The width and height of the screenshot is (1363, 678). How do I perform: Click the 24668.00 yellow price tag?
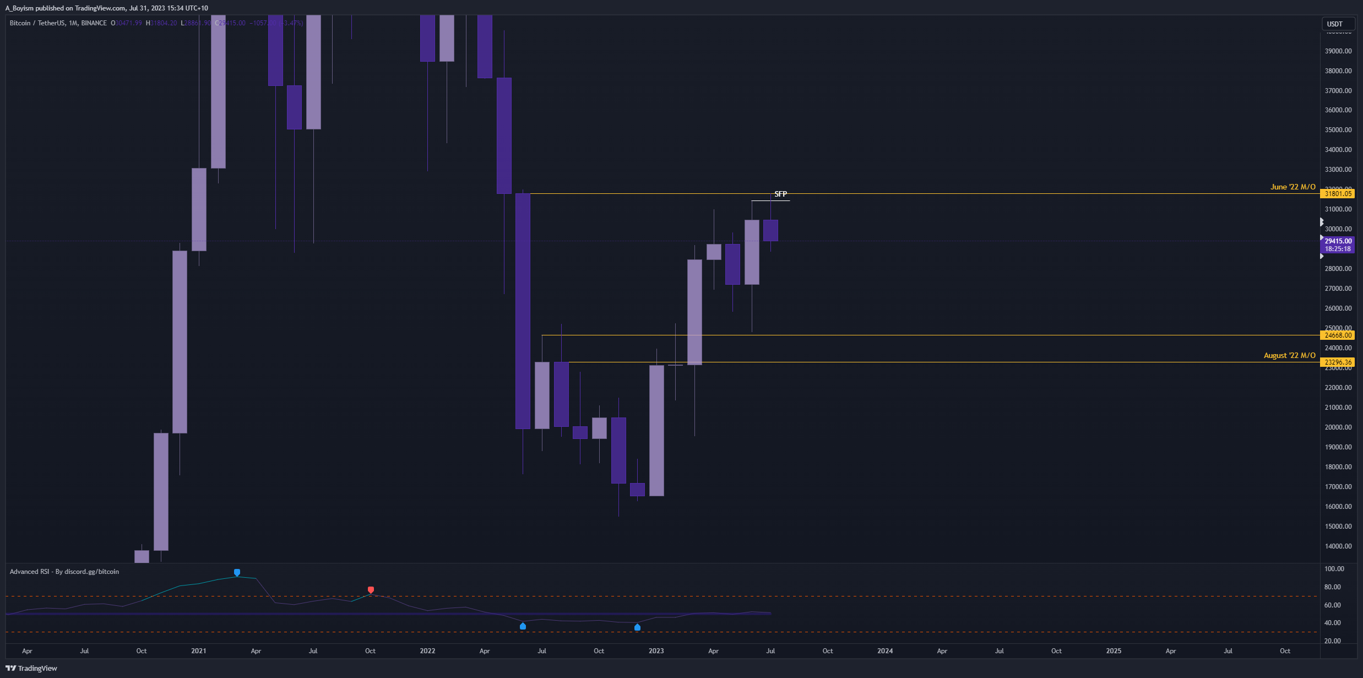[x=1338, y=335]
